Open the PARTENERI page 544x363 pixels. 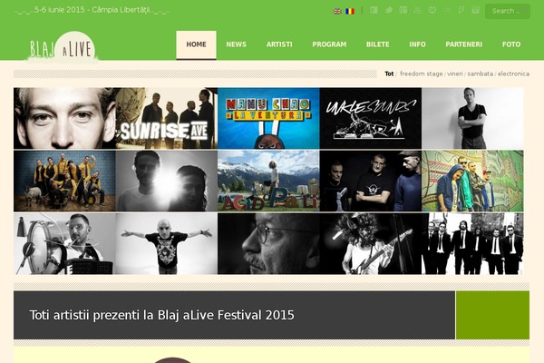click(464, 44)
